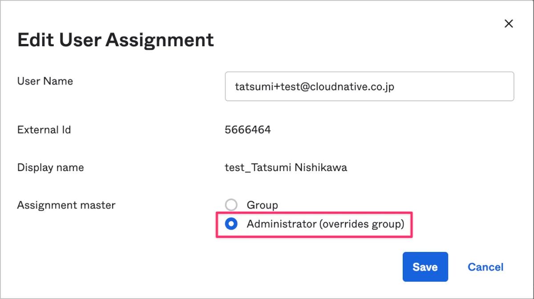534x299 pixels.
Task: Click the Cancel link
Action: coord(485,267)
